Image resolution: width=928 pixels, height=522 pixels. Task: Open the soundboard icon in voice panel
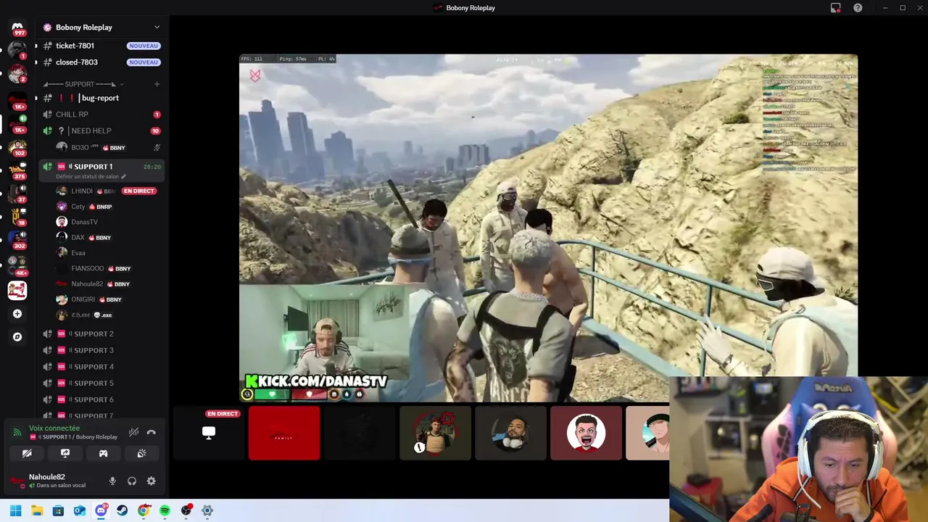coord(141,453)
